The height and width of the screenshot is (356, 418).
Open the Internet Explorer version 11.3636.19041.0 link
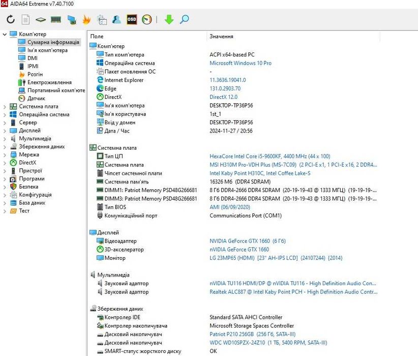click(228, 80)
